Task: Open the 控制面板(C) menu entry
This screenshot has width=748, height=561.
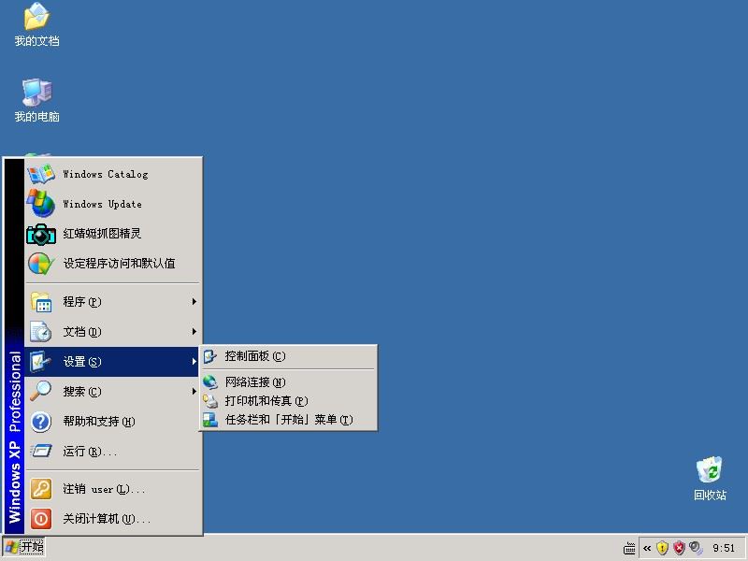Action: (288, 356)
